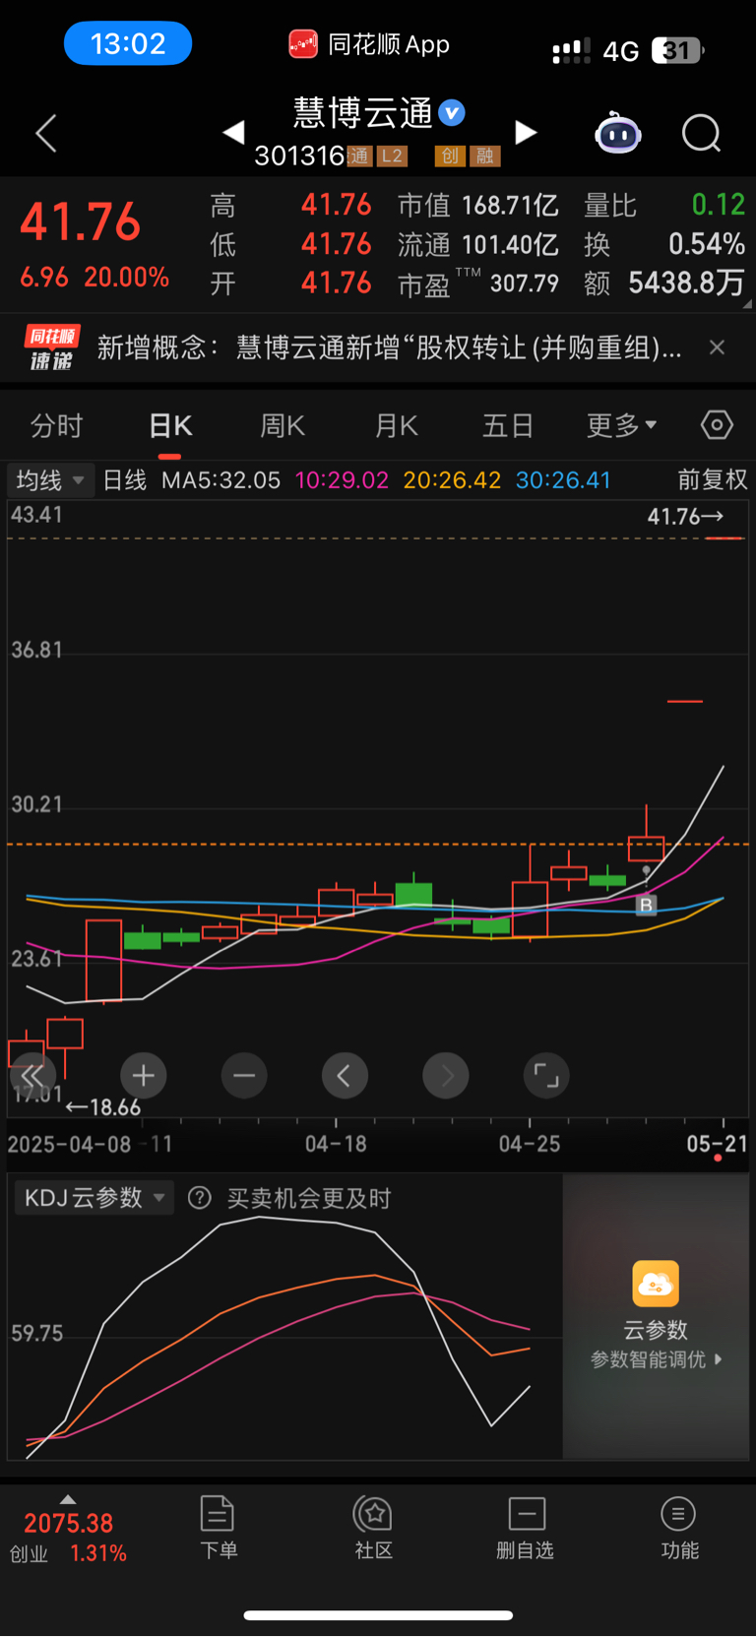The width and height of the screenshot is (756, 1637).
Task: Open the KDJ云参数 indicator dropdown
Action: [94, 1198]
